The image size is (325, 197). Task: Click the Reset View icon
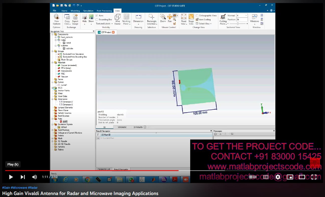[184, 17]
